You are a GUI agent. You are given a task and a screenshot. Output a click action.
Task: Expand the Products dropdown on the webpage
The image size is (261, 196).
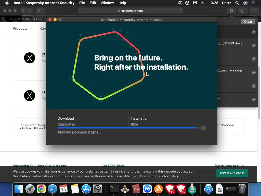click(22, 29)
